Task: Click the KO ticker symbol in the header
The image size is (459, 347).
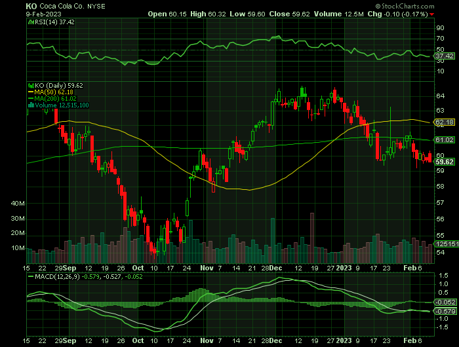Action: [x=31, y=6]
